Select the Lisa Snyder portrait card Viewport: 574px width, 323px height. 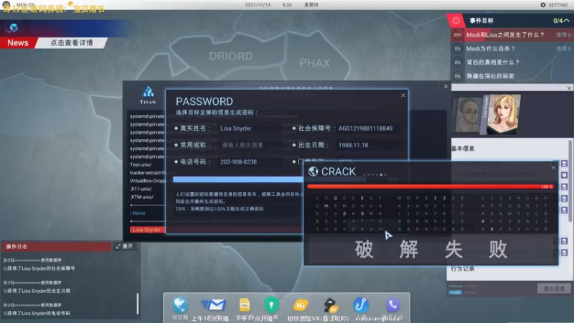point(502,114)
